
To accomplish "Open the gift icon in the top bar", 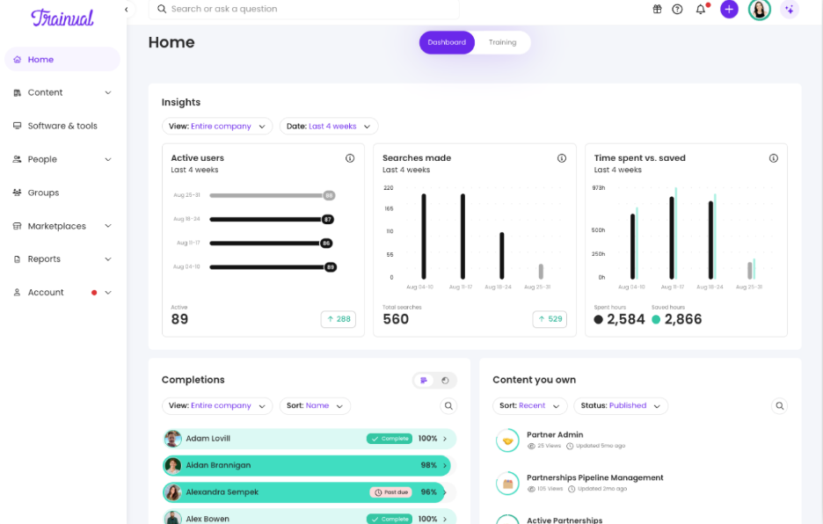I will (656, 9).
